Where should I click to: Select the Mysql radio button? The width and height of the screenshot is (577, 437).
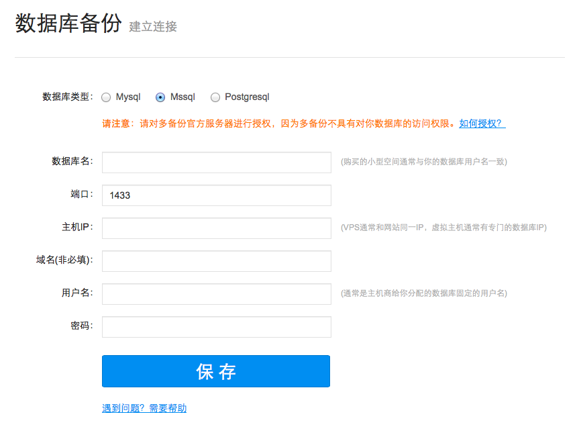point(106,97)
